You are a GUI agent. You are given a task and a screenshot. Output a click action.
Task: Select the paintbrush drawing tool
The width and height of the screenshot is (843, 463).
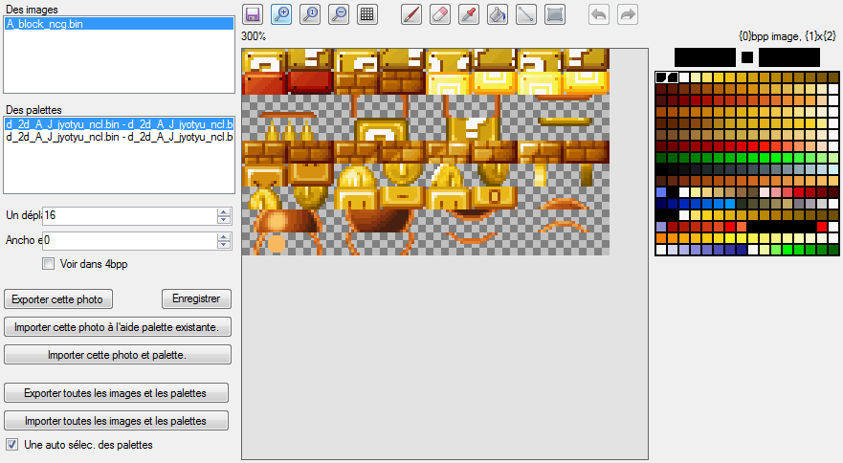click(411, 14)
